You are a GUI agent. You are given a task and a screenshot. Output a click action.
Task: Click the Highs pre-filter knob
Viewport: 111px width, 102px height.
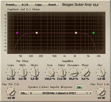coord(35,72)
